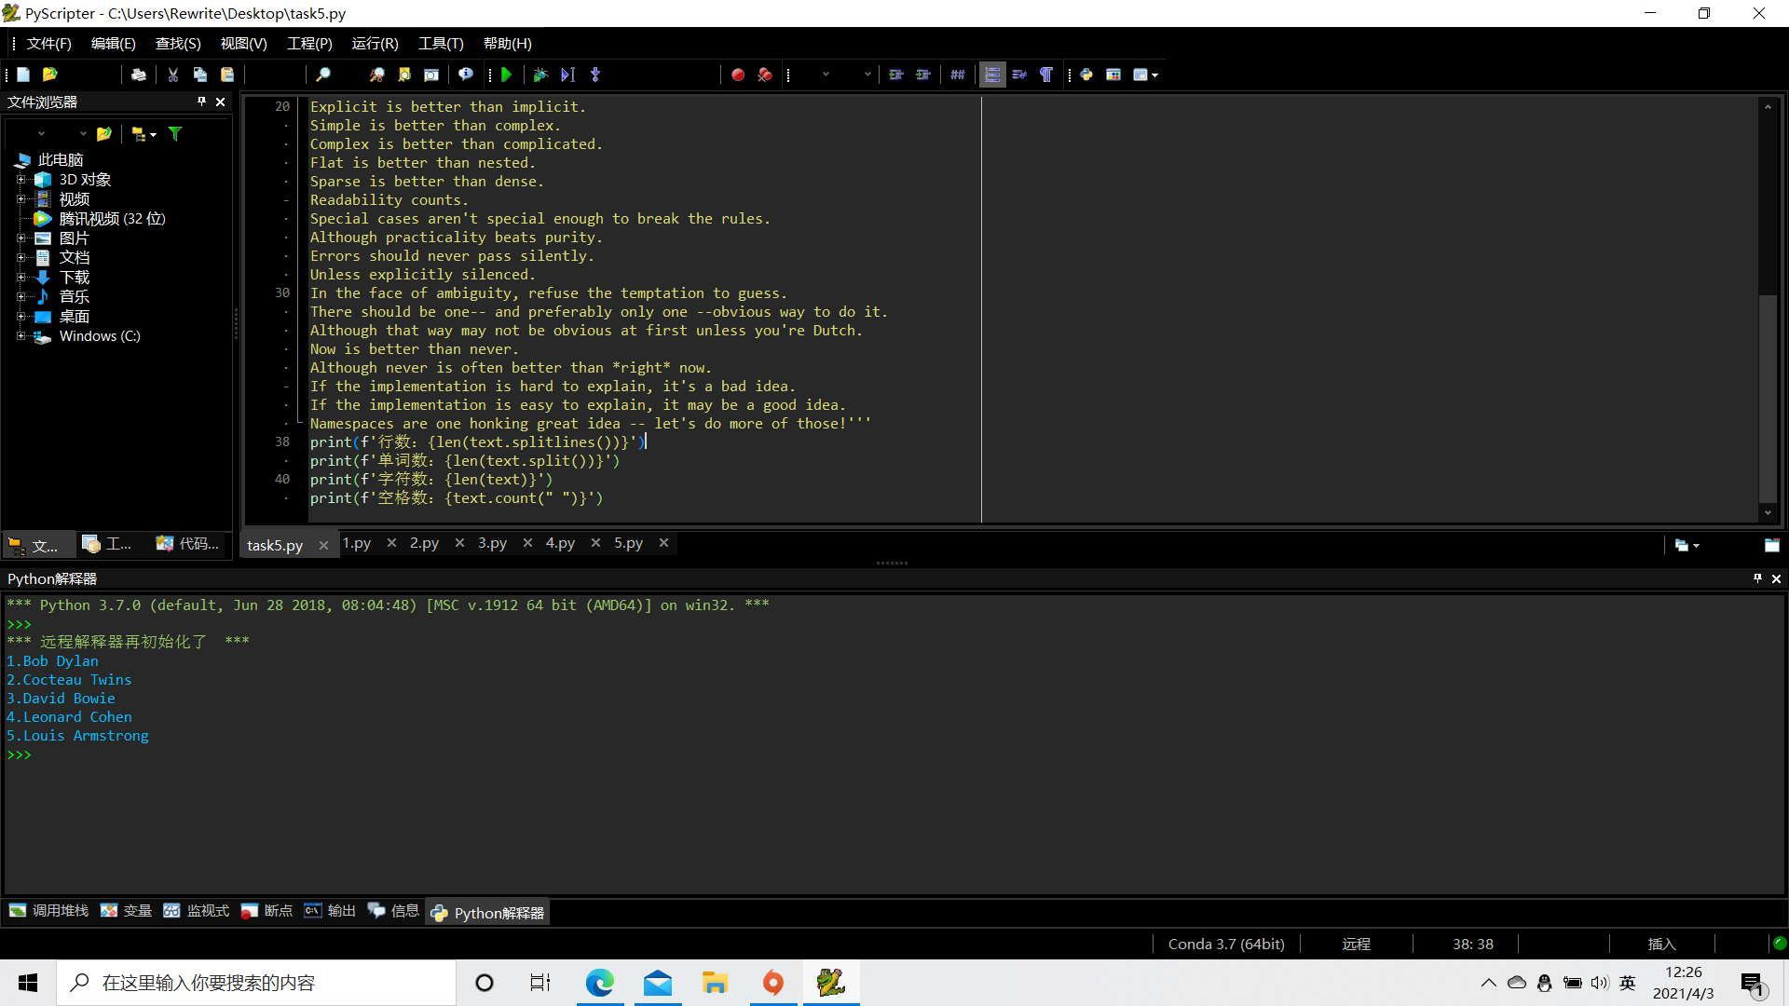This screenshot has height=1006, width=1789.
Task: Switch to the task5.py tab
Action: pyautogui.click(x=275, y=543)
